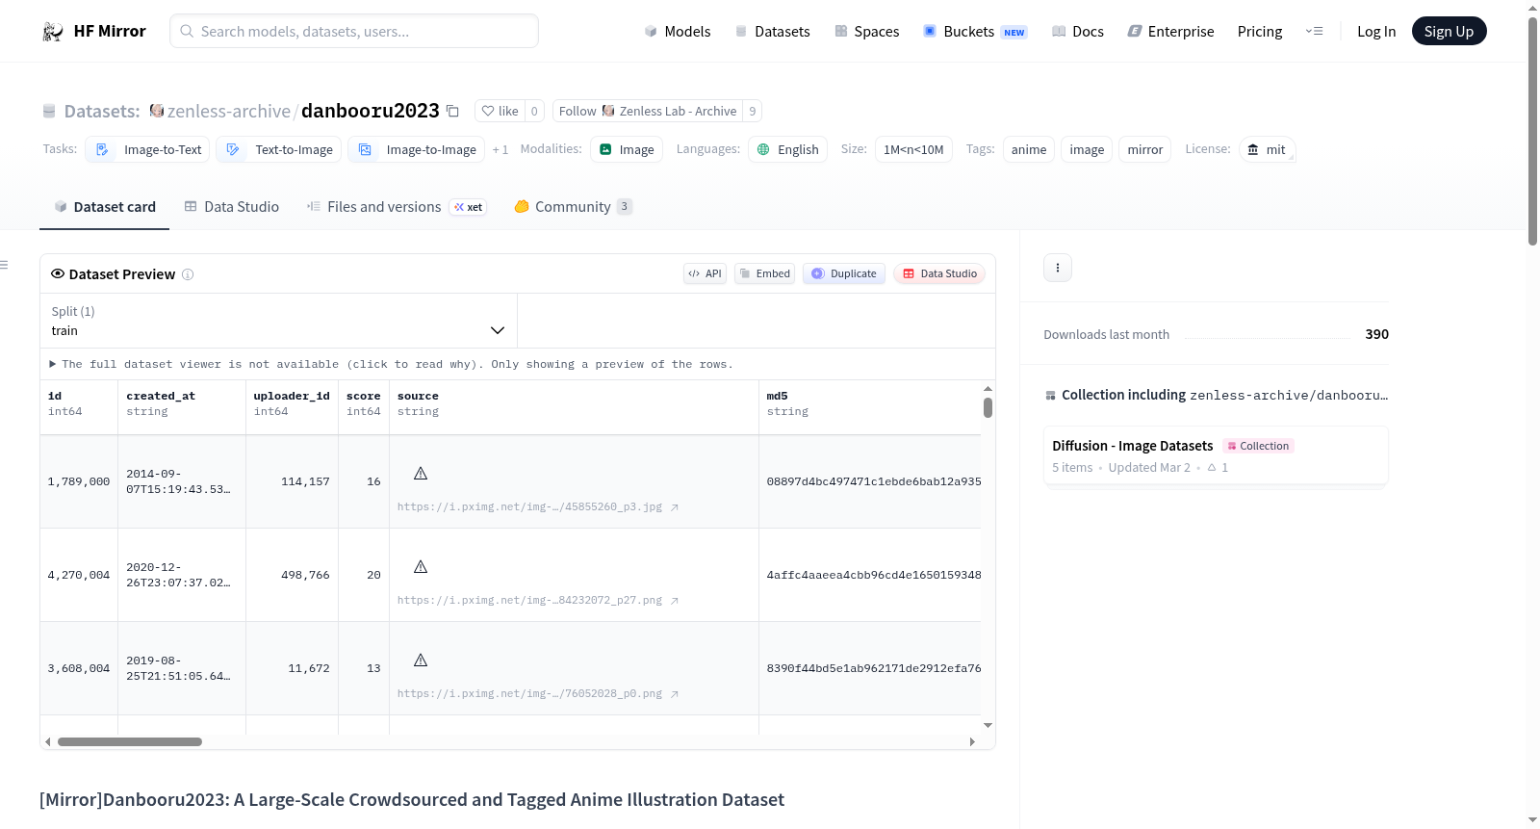The image size is (1540, 829).
Task: Open Pricing in the top navigation
Action: [1260, 32]
